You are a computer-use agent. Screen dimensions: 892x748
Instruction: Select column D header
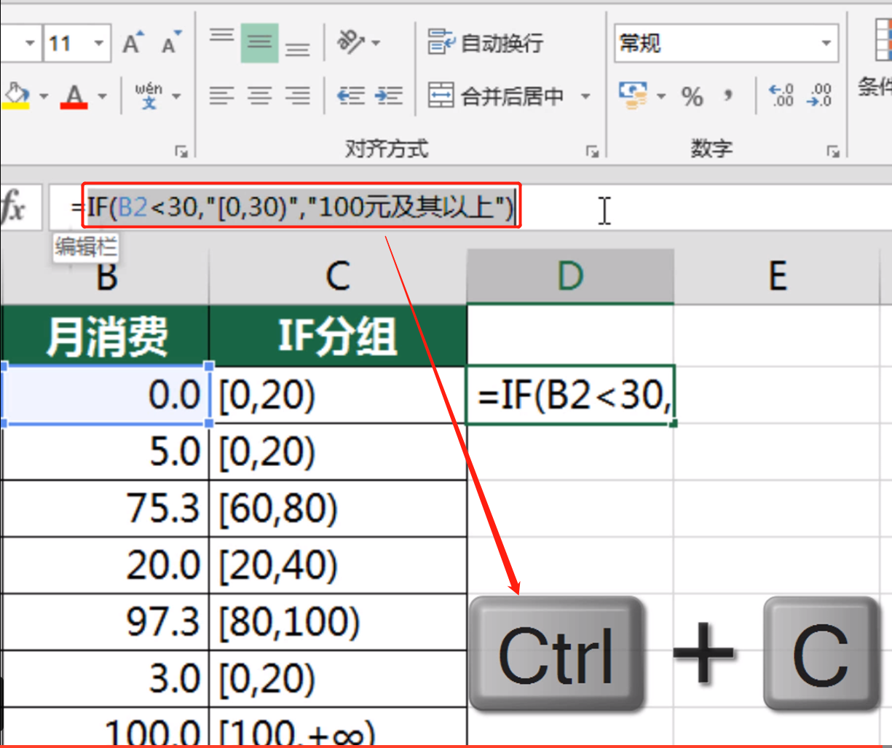click(570, 276)
